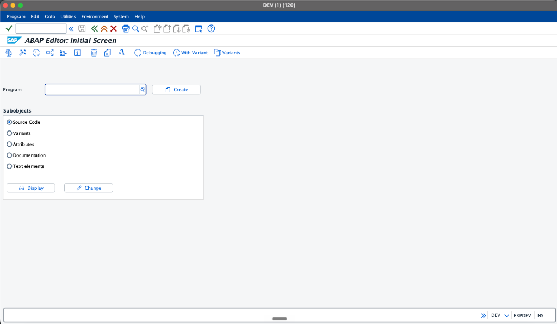Open the System menu
The image size is (557, 324).
coord(121,17)
